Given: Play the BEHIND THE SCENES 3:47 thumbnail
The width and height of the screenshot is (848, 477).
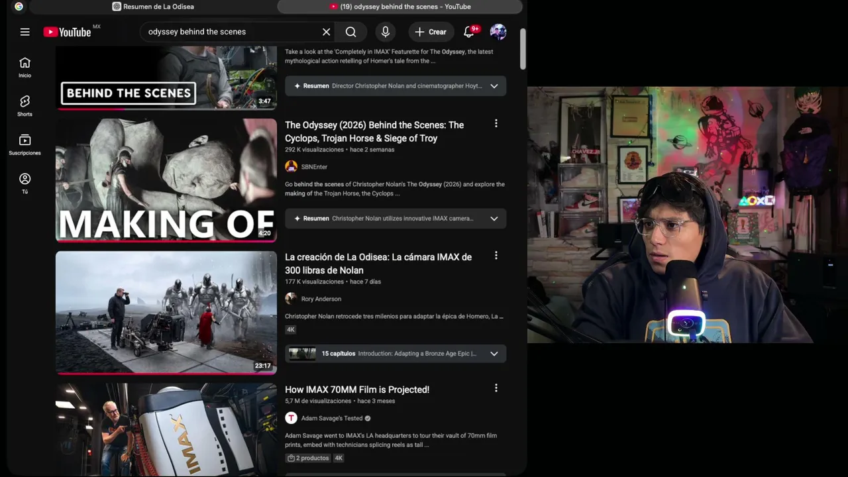Looking at the screenshot, I should click(x=166, y=78).
